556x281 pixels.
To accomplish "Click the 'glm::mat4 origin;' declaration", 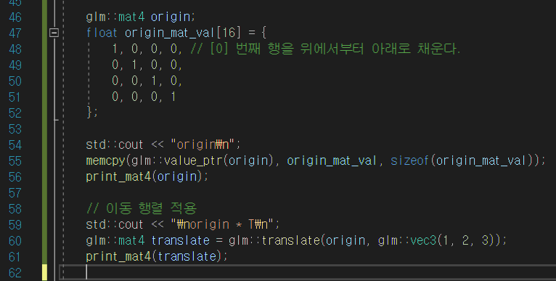I will 140,17.
